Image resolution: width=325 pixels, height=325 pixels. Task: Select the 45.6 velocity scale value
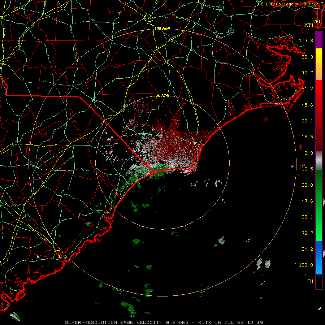(307, 105)
